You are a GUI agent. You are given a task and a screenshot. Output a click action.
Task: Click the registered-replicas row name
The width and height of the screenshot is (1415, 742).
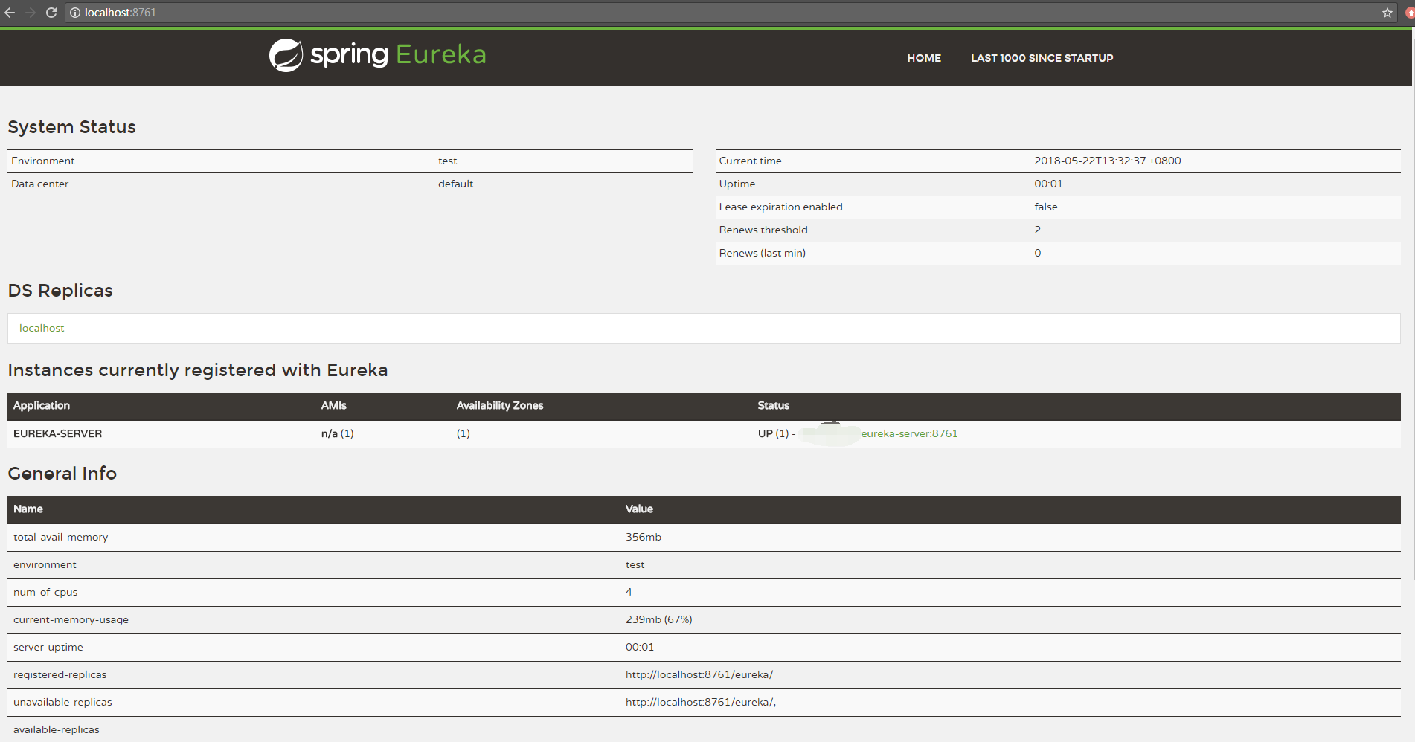(x=60, y=674)
